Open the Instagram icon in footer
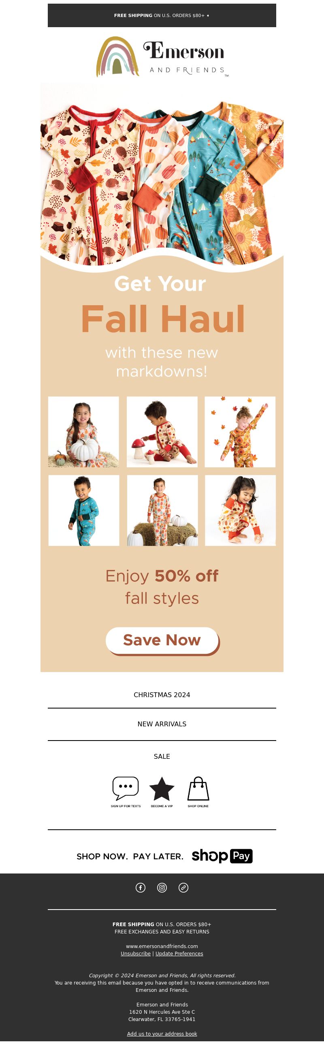This screenshot has height=1049, width=324. pyautogui.click(x=162, y=888)
